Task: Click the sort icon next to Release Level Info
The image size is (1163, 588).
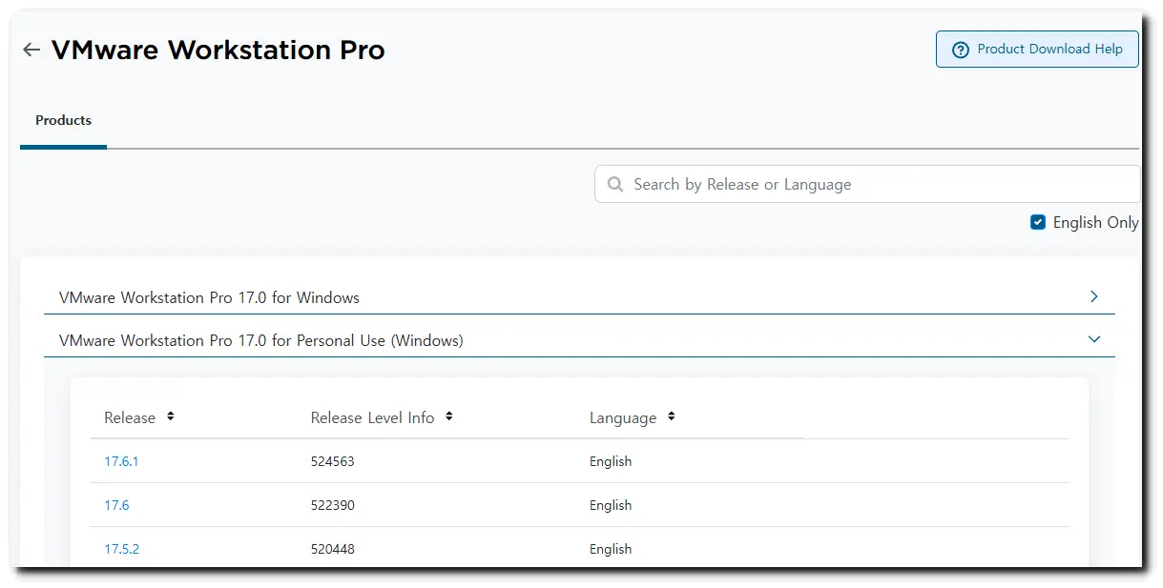Action: point(448,416)
